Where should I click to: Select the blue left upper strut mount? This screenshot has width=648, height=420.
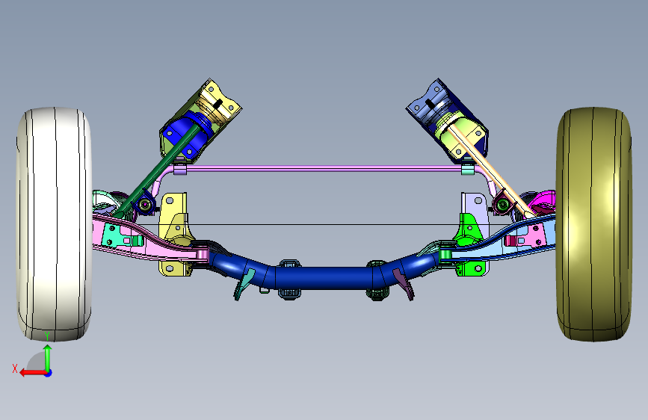tap(181, 135)
